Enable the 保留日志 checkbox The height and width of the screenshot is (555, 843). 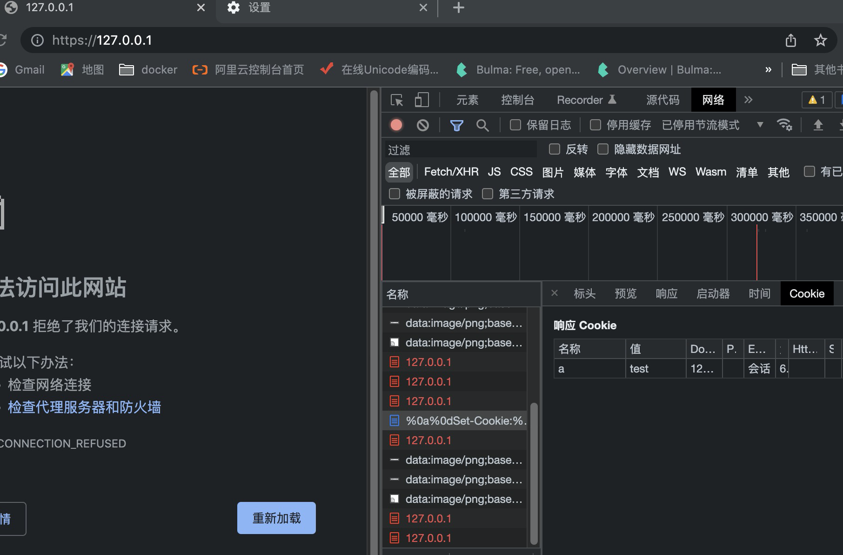(515, 125)
